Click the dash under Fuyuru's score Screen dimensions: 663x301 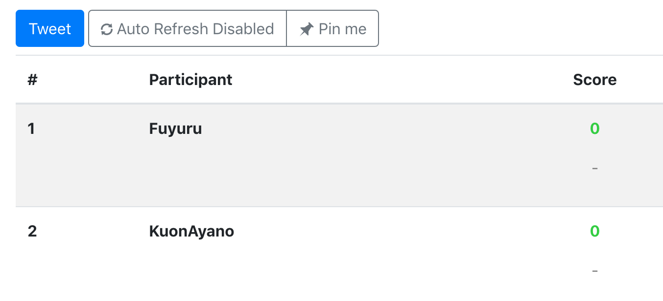[x=594, y=169]
